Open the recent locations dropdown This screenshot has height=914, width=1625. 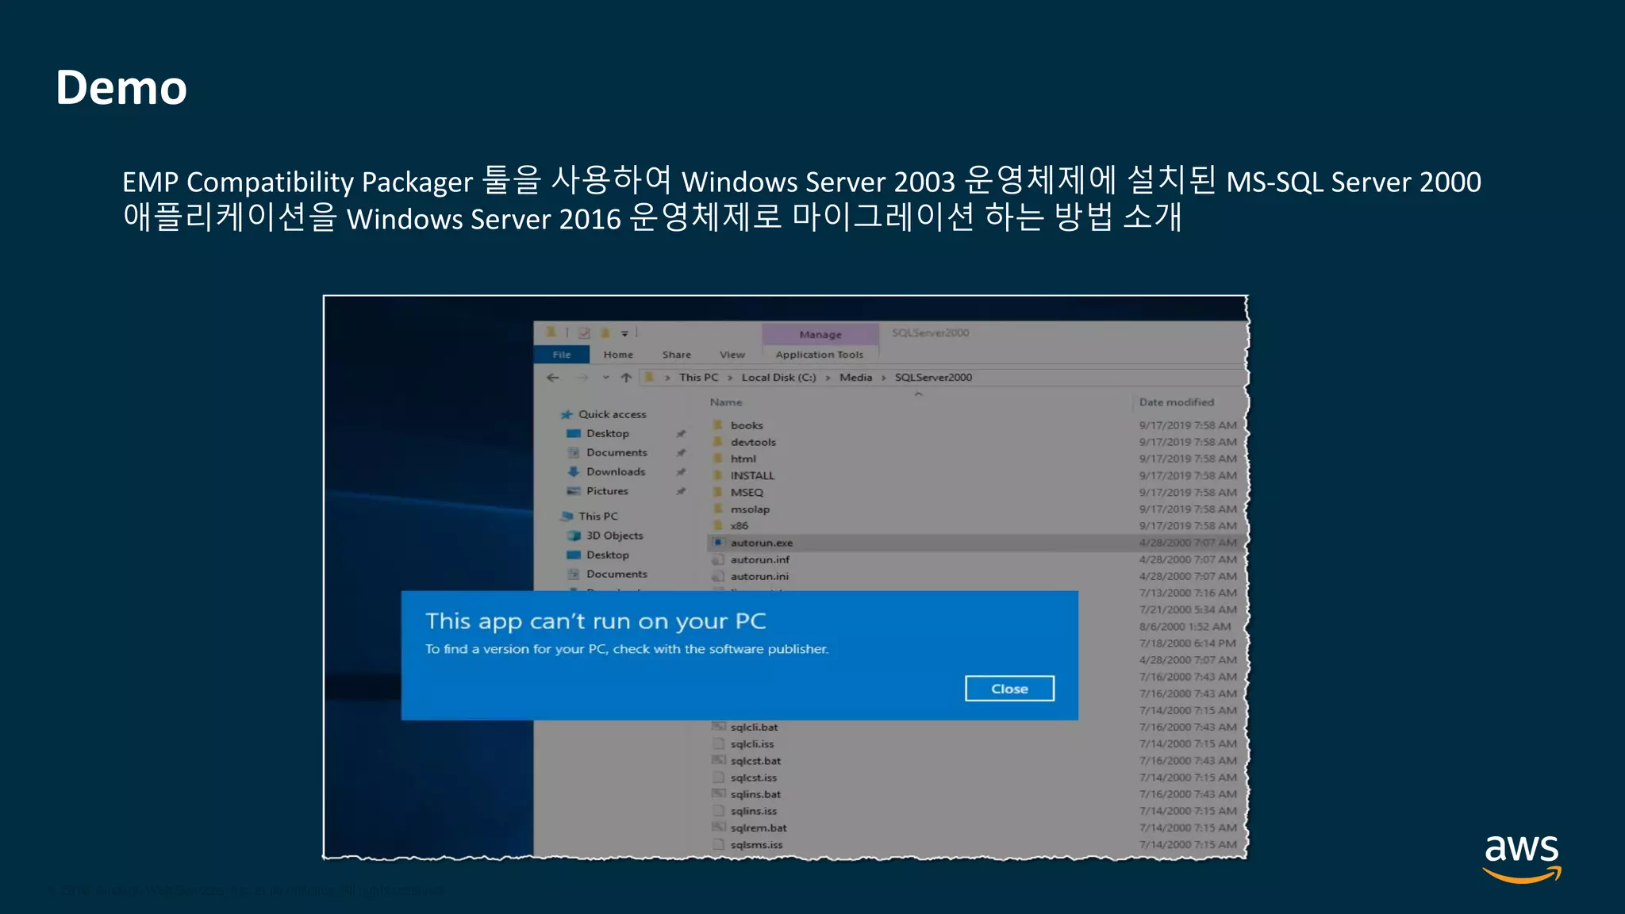click(x=605, y=378)
